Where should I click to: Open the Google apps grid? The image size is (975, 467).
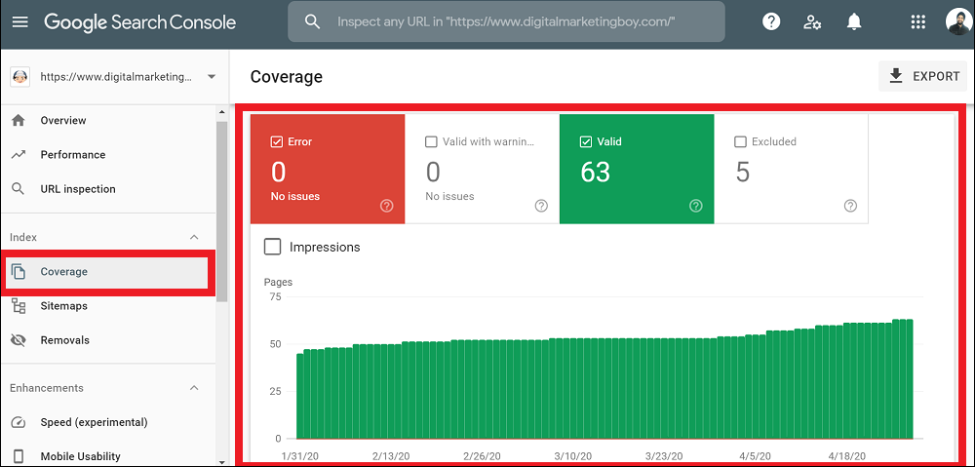[x=917, y=22]
